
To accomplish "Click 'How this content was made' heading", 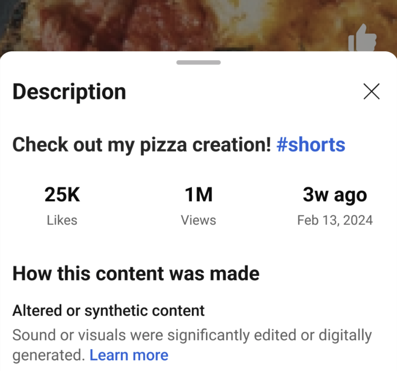I will click(x=136, y=274).
